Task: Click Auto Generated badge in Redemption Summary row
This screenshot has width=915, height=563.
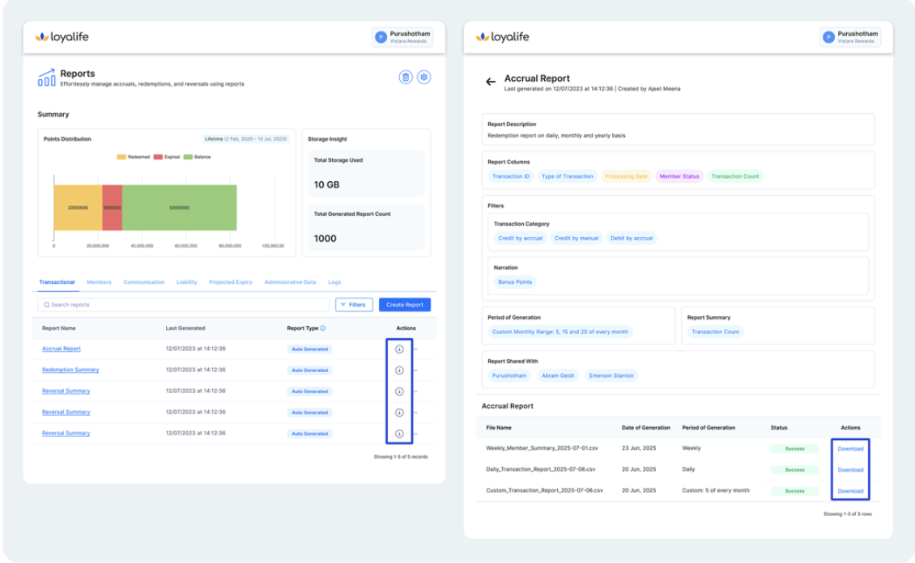Action: pyautogui.click(x=310, y=370)
